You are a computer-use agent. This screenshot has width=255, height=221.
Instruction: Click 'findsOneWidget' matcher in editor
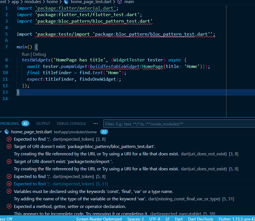click(97, 79)
